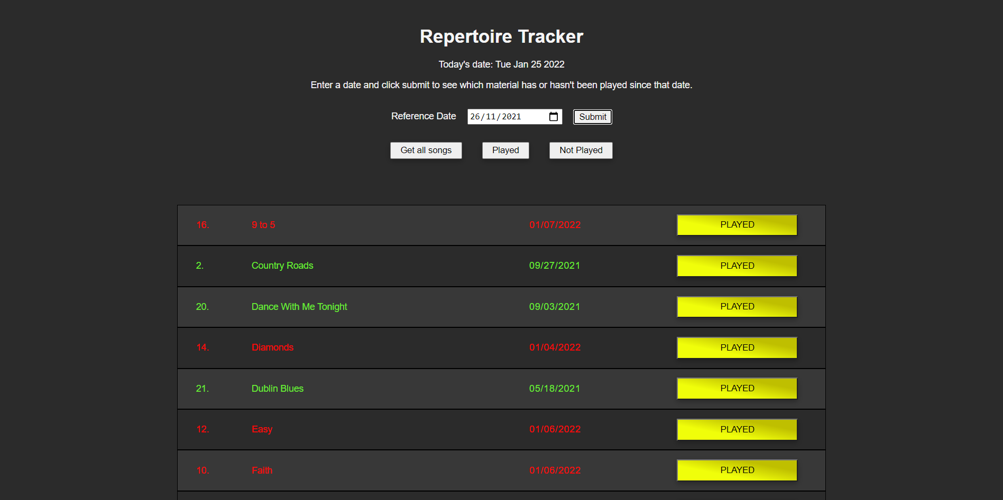Mark Faith as PLAYED

[737, 470]
